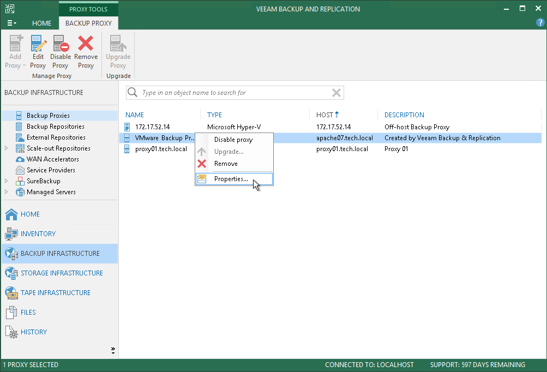Select the 172.17.52.14 proxy row
Screen dimensions: 547x372
[x=330, y=127]
